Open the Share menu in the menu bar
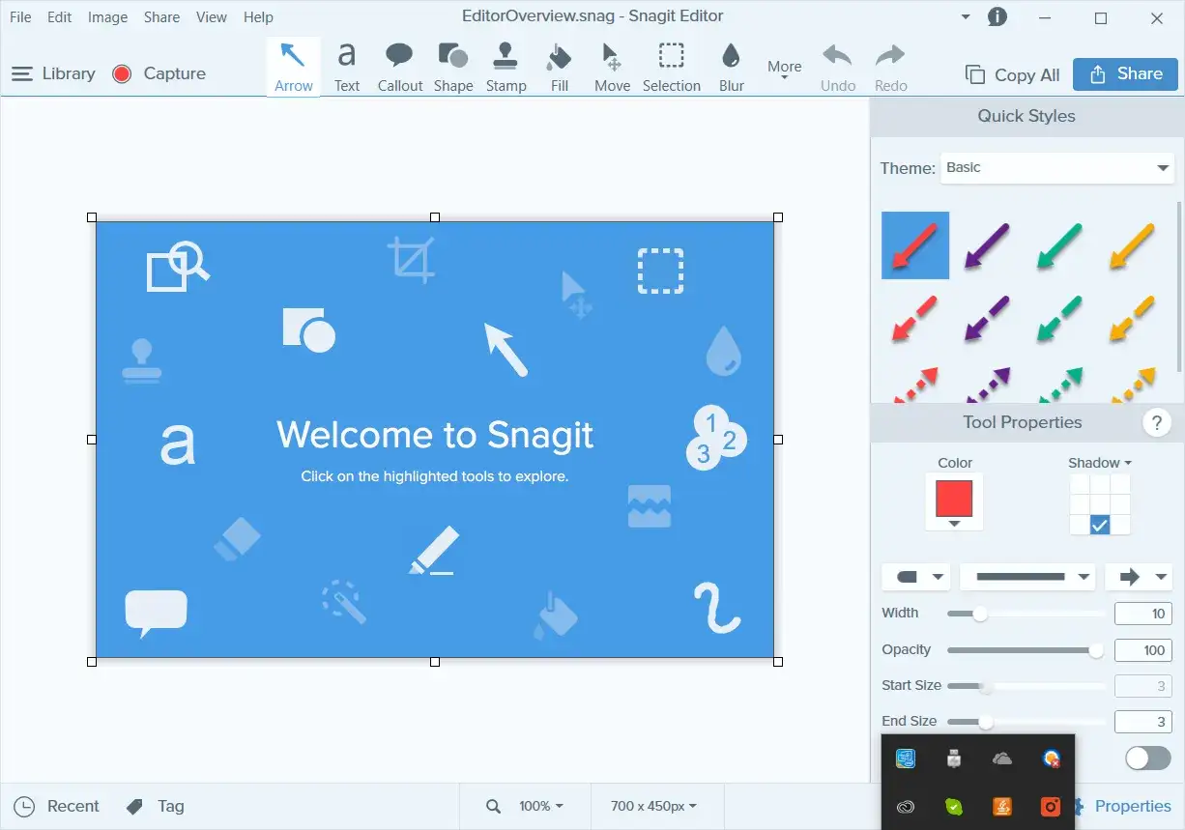 (x=161, y=16)
